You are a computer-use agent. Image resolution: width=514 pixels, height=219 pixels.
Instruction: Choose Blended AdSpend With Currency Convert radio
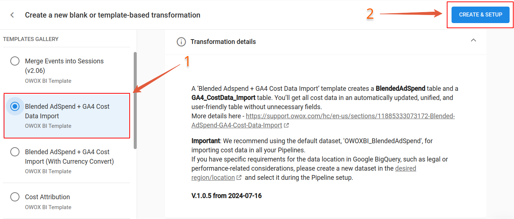click(15, 152)
